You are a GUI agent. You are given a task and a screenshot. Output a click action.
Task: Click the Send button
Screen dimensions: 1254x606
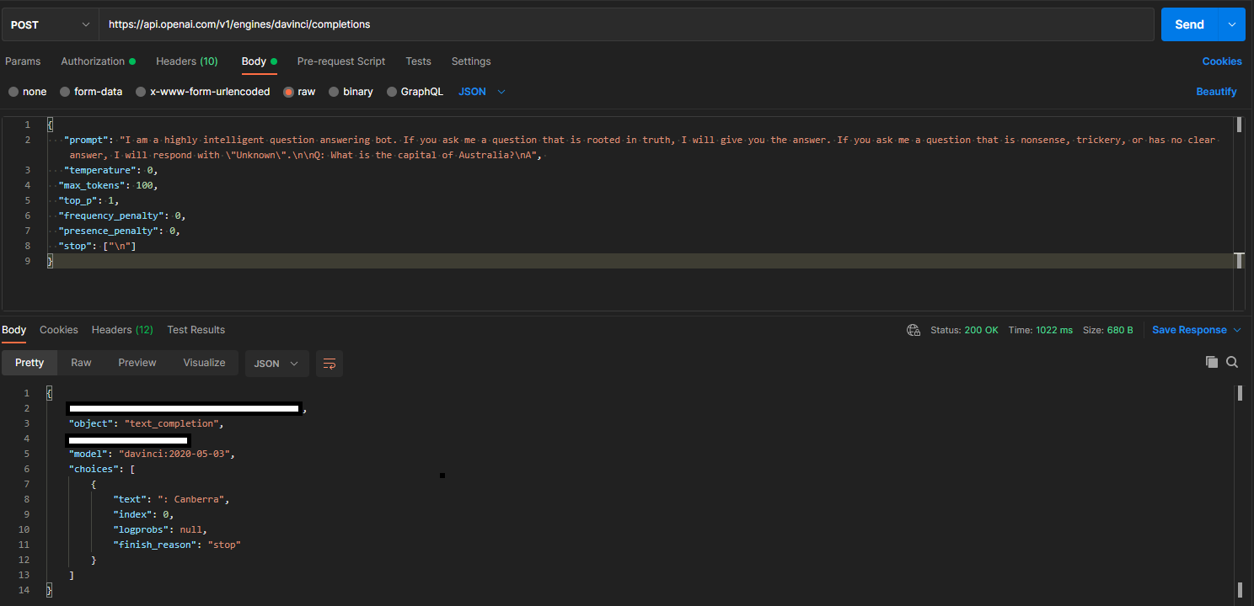[x=1188, y=24]
